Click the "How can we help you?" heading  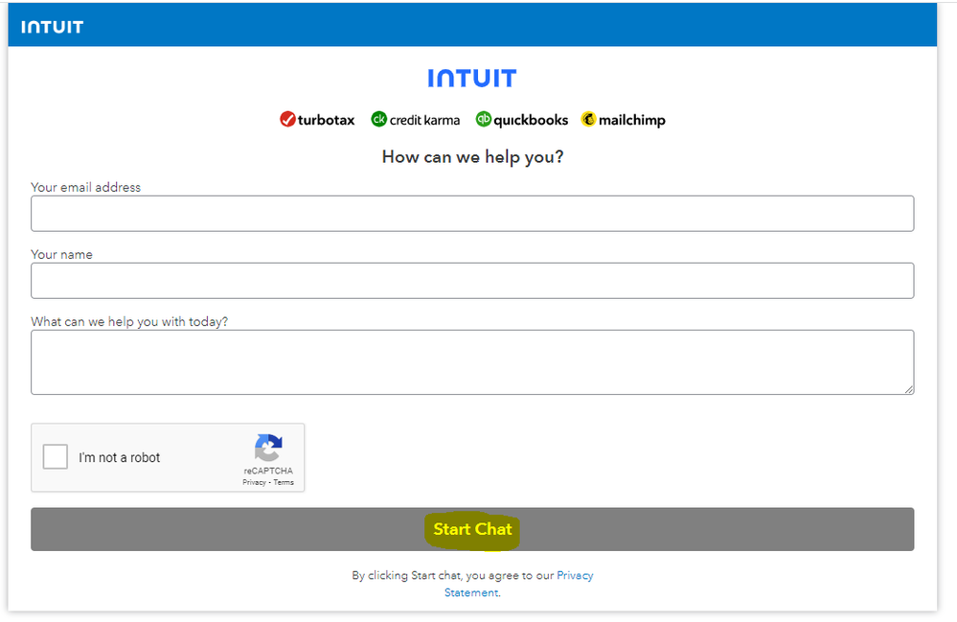pos(472,157)
